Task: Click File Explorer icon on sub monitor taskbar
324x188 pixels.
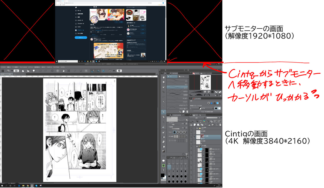Action: click(88, 61)
